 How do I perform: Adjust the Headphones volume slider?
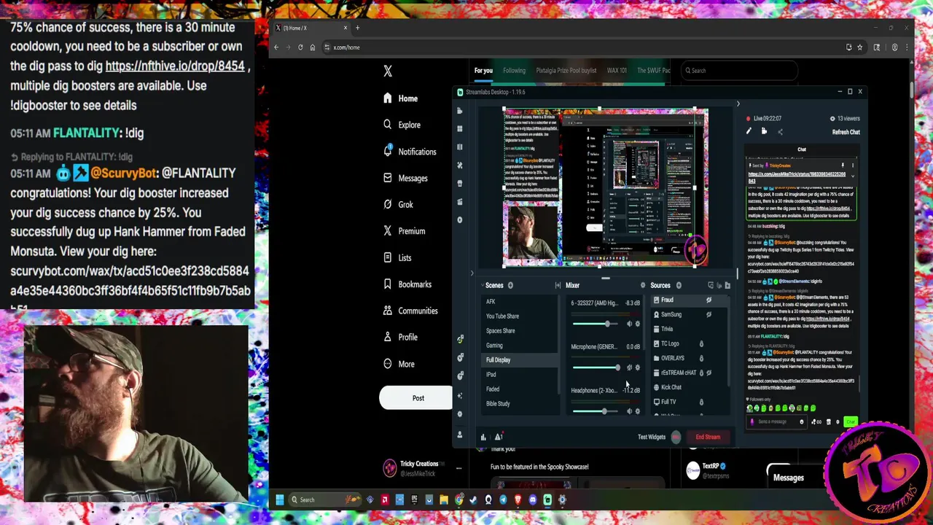597,411
